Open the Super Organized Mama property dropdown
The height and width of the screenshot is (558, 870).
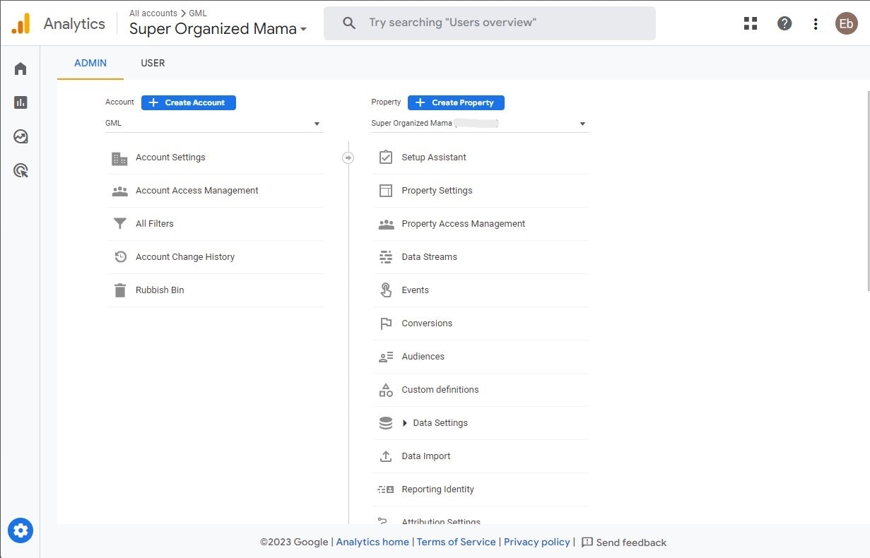[480, 124]
